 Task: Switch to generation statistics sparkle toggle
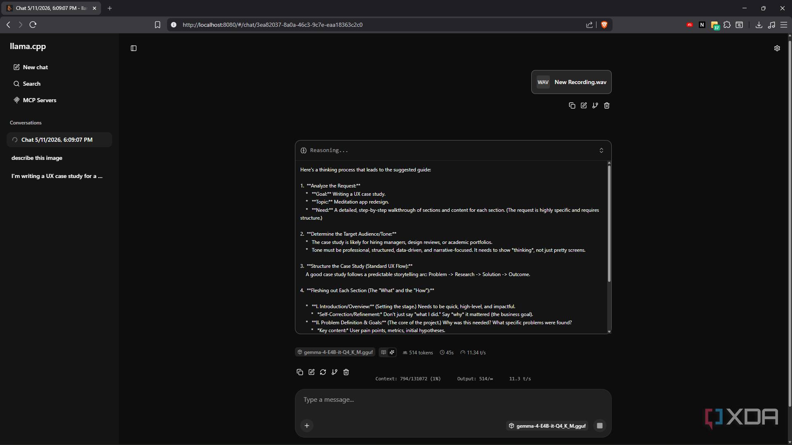click(x=392, y=352)
